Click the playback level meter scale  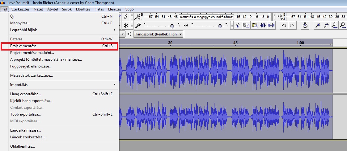[316, 17]
